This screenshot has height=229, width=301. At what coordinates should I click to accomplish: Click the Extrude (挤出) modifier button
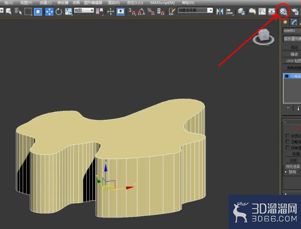click(x=292, y=47)
